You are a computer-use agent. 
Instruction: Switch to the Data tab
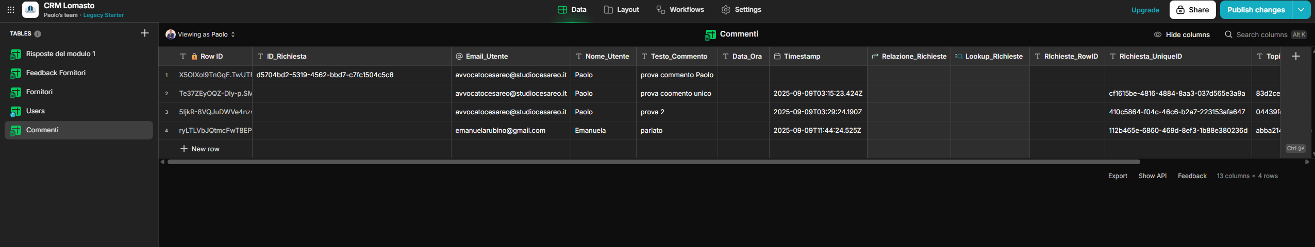[572, 10]
